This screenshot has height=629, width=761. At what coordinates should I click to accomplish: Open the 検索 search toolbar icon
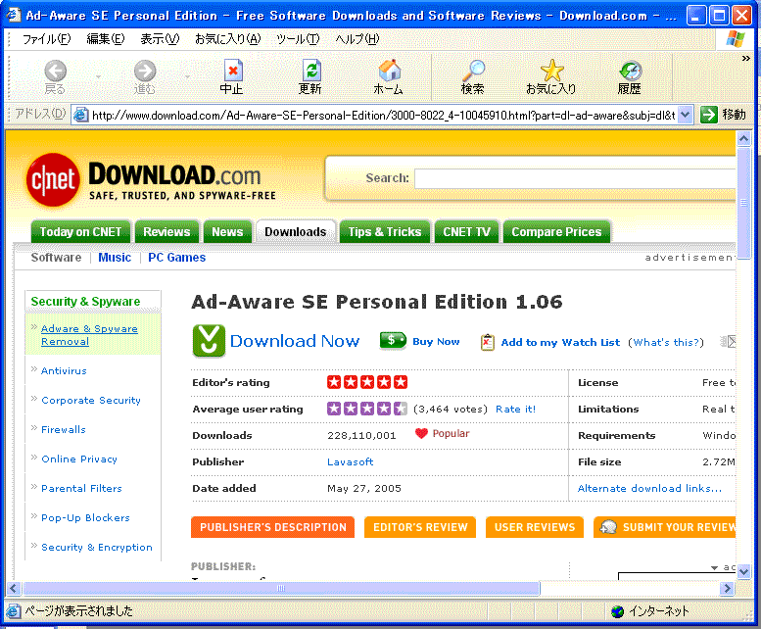[473, 77]
